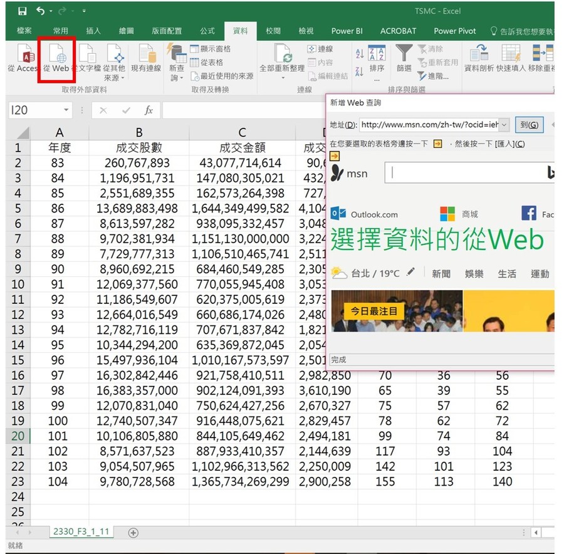Click cell B2 with 260,767,893
564x554 pixels.
click(139, 163)
